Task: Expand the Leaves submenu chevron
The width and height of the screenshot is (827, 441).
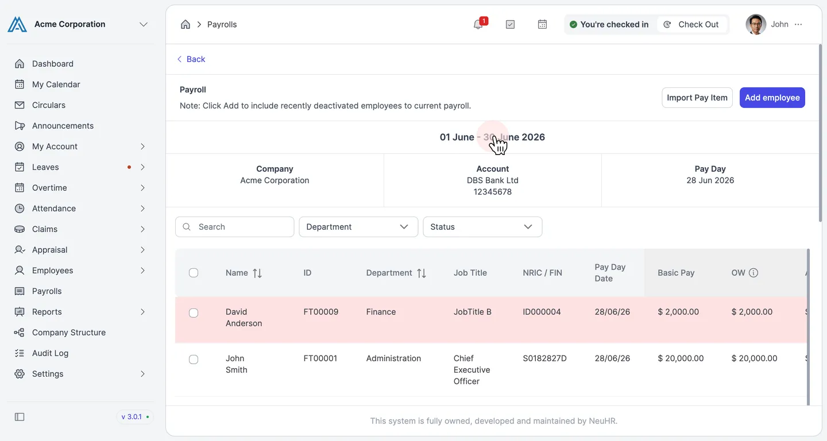Action: coord(142,167)
